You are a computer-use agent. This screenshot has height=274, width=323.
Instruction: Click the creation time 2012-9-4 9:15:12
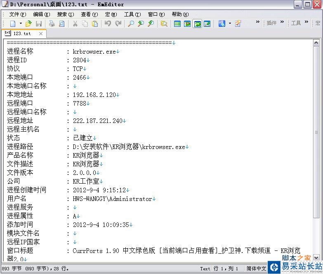[99, 190]
